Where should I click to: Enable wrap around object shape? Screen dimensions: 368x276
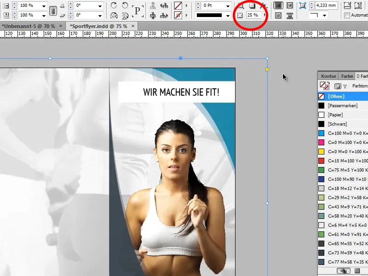coord(278,16)
